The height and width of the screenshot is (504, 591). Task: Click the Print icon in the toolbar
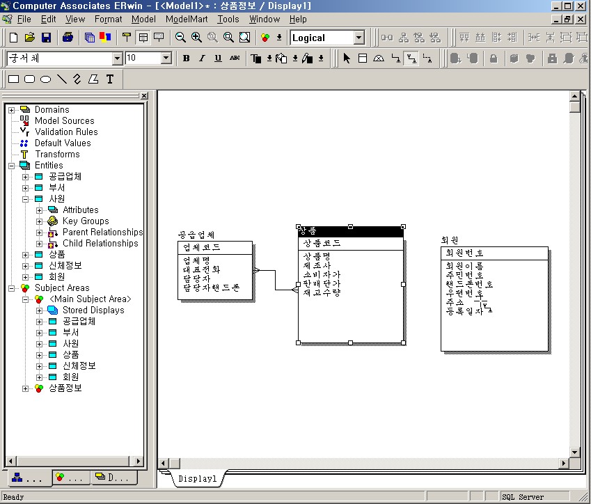(68, 38)
